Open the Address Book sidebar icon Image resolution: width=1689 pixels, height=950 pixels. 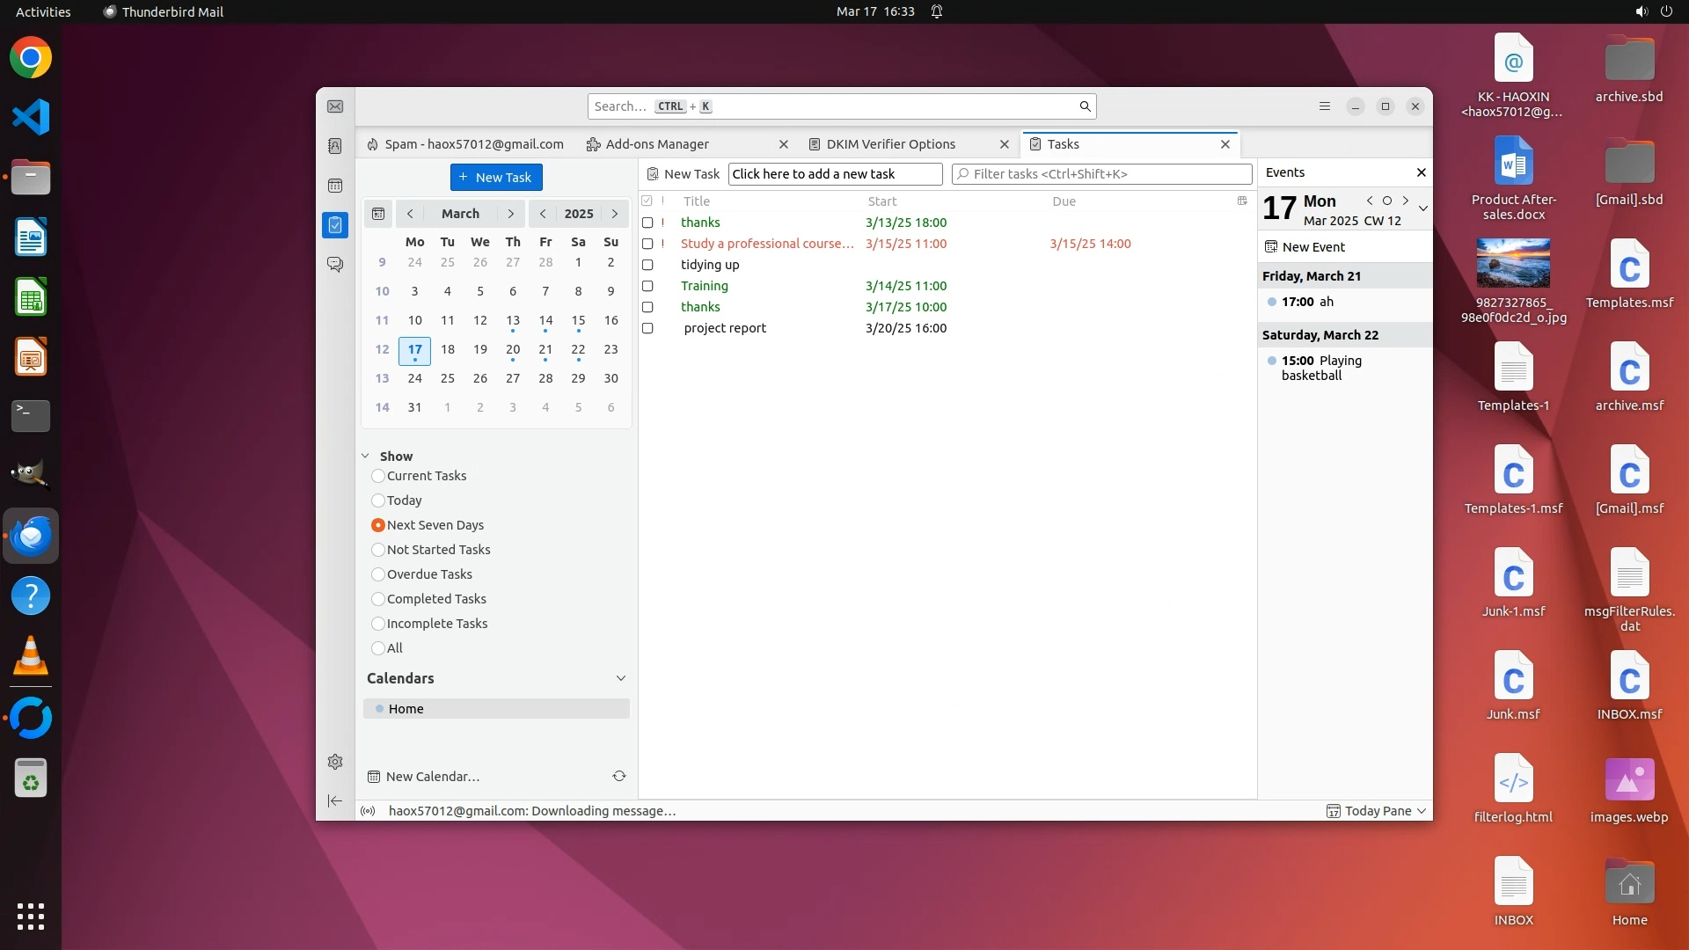(x=335, y=146)
